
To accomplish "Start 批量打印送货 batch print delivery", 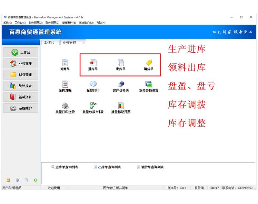I will click(65, 108).
